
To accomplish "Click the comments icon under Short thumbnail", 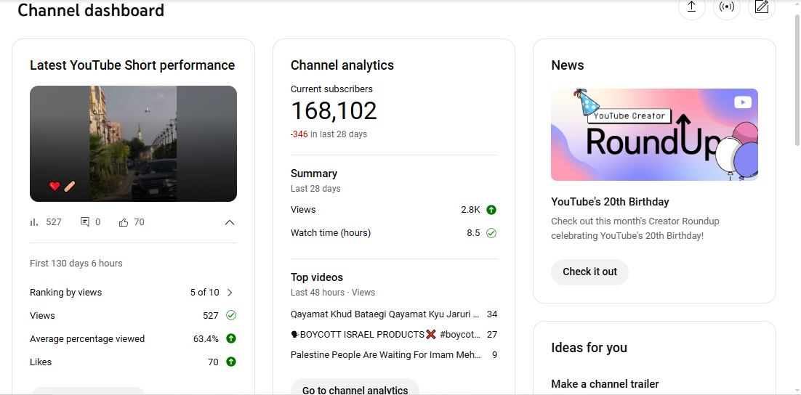I will coord(85,222).
